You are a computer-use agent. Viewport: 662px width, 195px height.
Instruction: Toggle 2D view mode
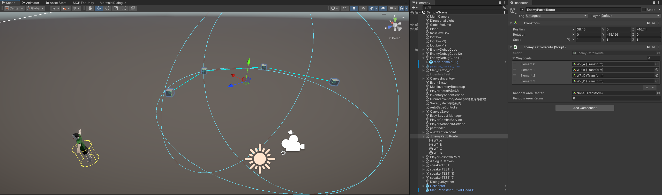[345, 8]
